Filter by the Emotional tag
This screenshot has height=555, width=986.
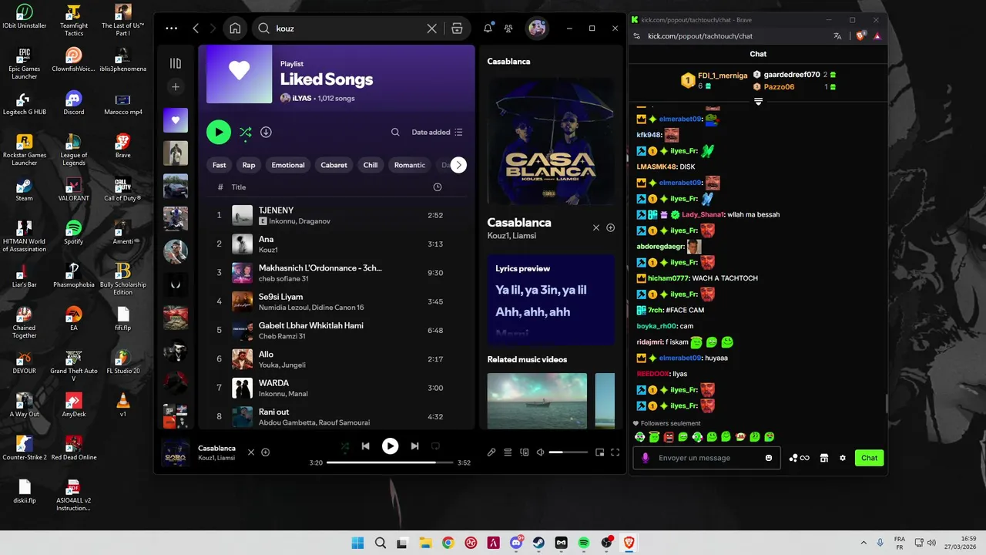[288, 165]
